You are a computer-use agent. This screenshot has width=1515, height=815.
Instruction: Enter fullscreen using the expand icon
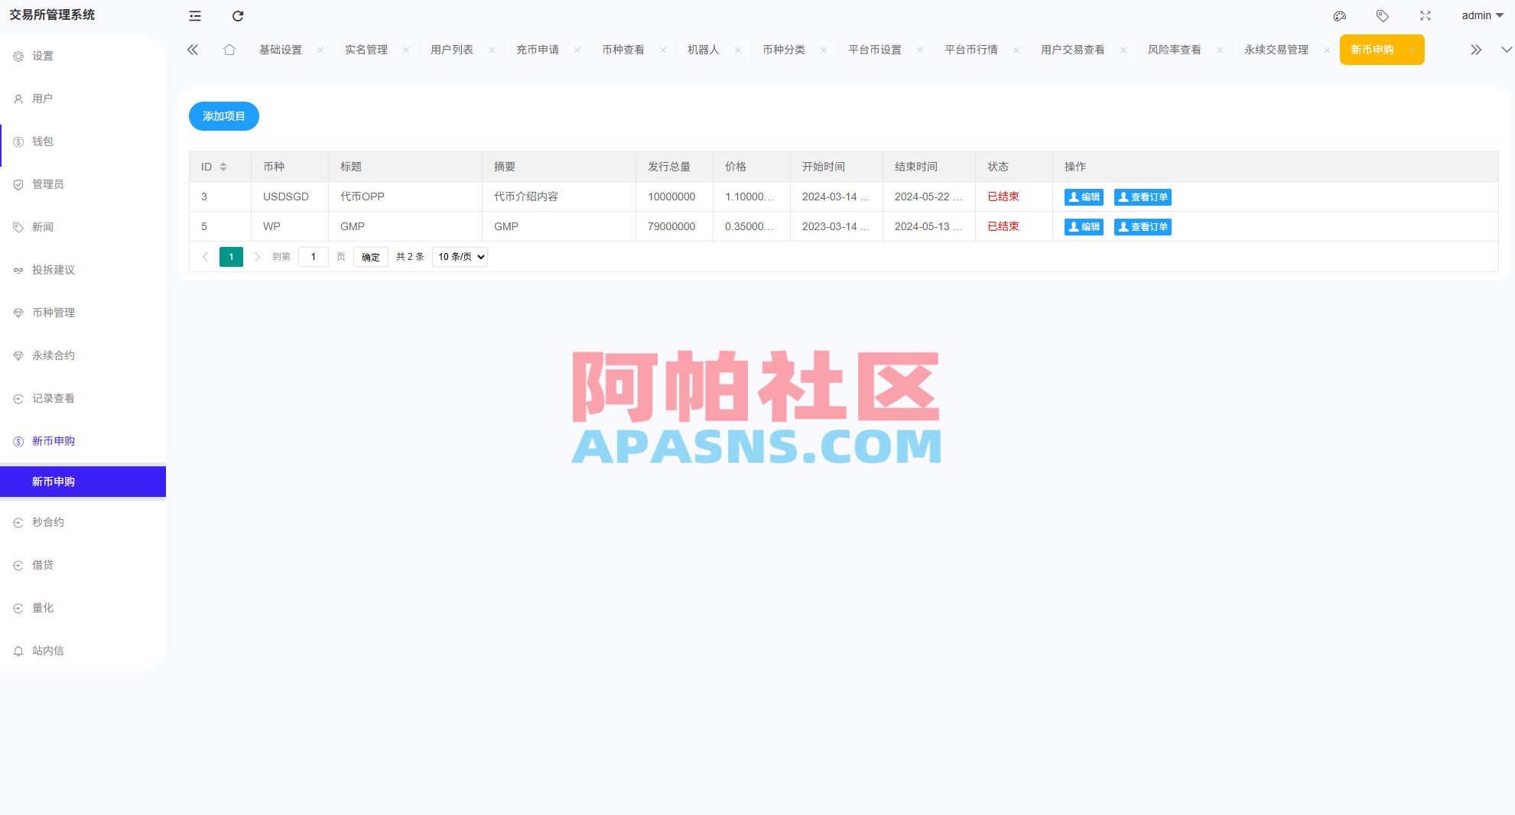[x=1426, y=15]
